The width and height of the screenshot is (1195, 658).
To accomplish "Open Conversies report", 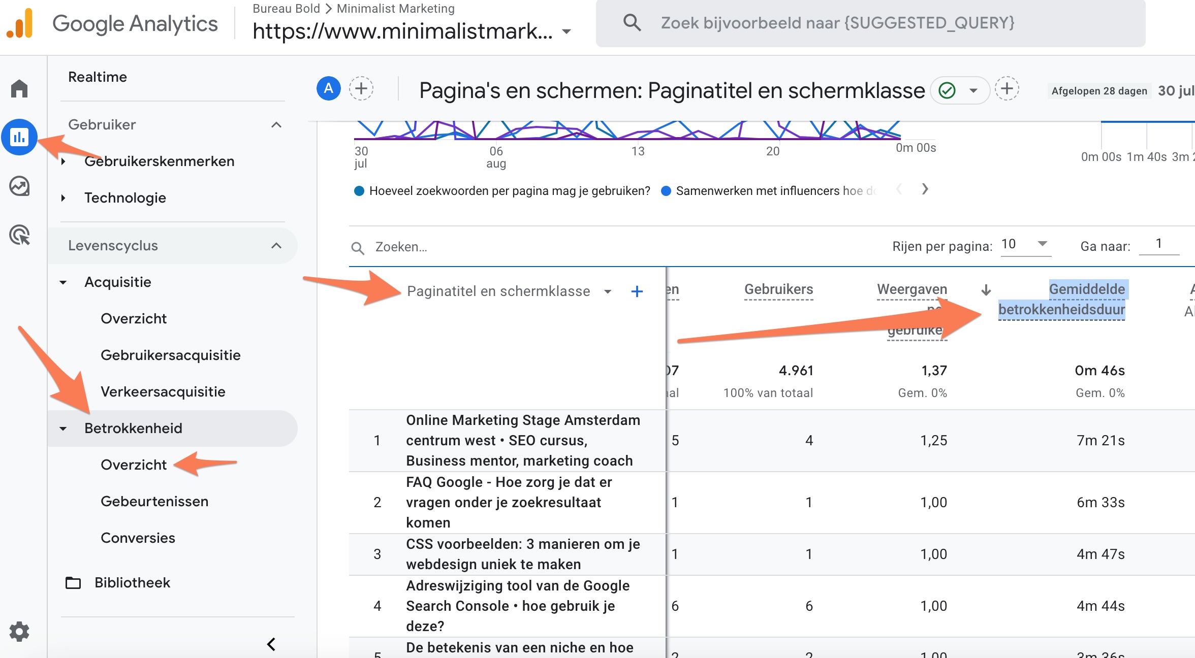I will (x=138, y=538).
